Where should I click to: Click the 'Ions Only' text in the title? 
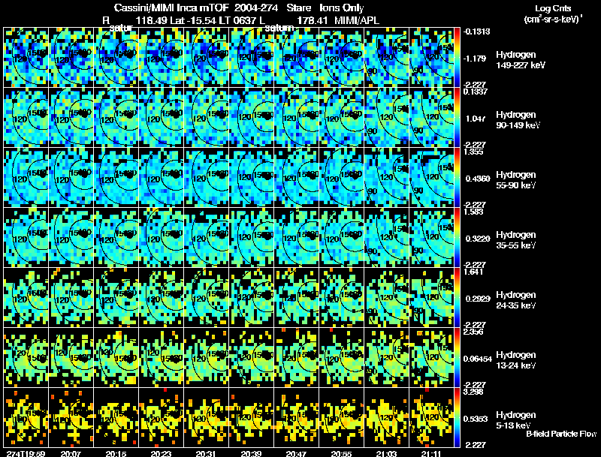click(342, 8)
